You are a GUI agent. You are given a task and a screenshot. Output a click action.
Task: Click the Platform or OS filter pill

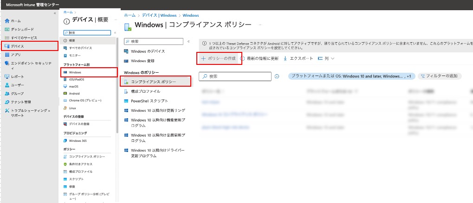click(352, 76)
